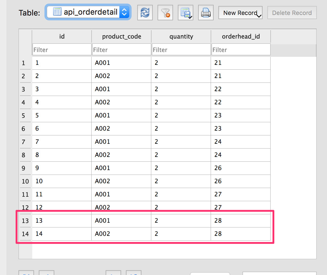
Task: Click the quantity column Filter box
Action: pyautogui.click(x=181, y=50)
